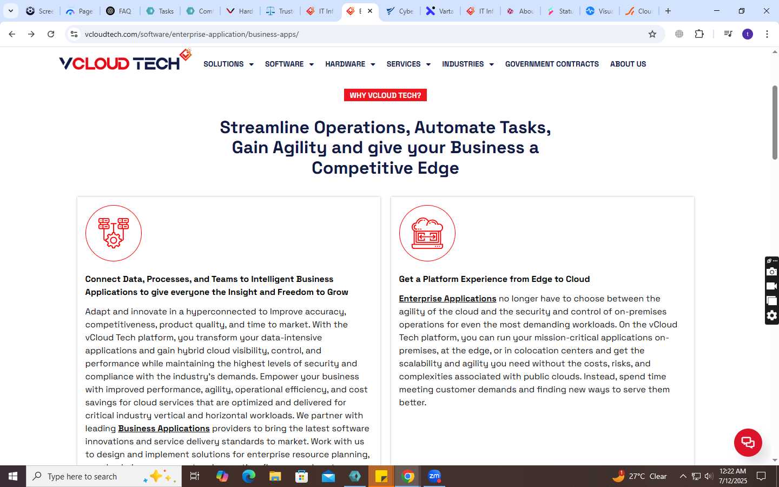The height and width of the screenshot is (487, 779).
Task: Open Copilot from taskbar
Action: 222,476
